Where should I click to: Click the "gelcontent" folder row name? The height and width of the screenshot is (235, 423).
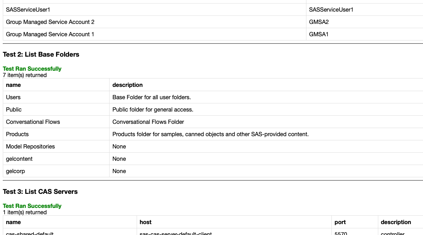(19, 159)
